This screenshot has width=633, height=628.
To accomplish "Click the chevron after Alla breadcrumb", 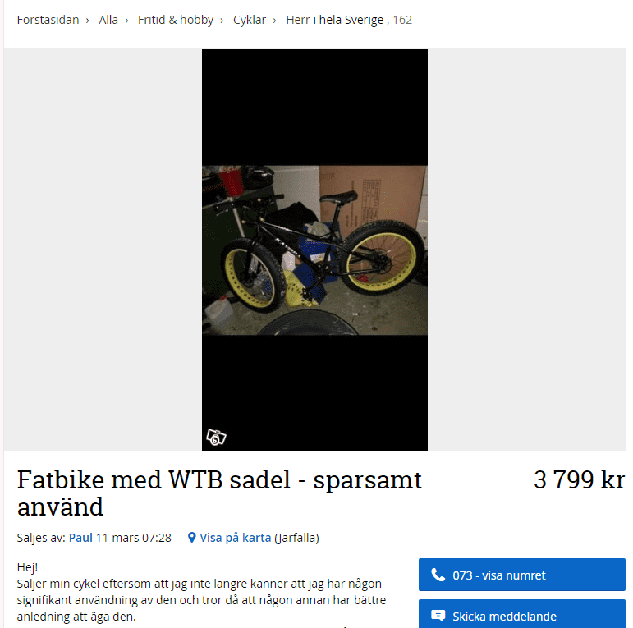I will (x=126, y=21).
